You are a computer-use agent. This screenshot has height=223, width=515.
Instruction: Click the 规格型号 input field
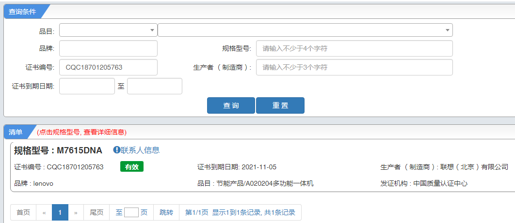[354, 48]
